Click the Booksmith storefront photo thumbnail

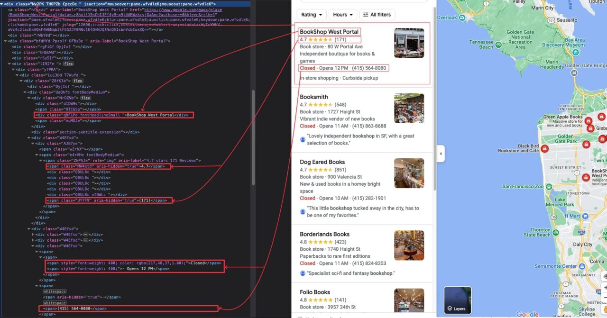click(x=409, y=108)
